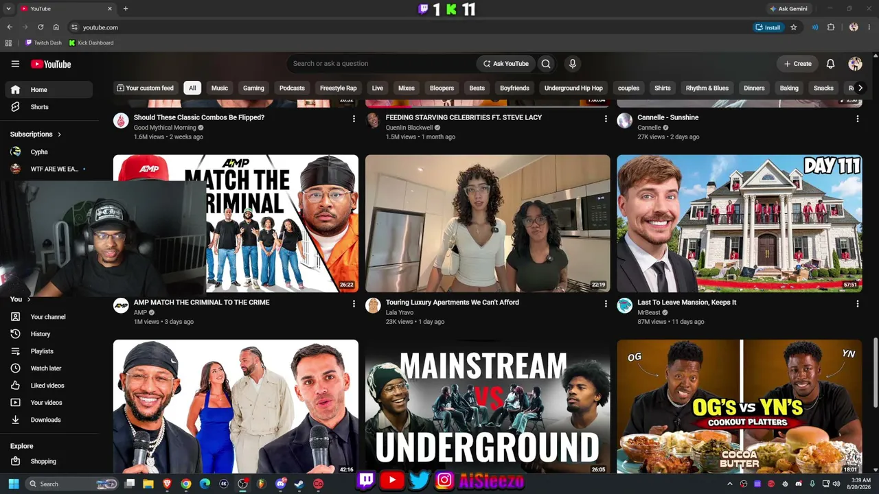Go back using Chrome's back arrow
This screenshot has height=494, width=879.
(x=10, y=27)
